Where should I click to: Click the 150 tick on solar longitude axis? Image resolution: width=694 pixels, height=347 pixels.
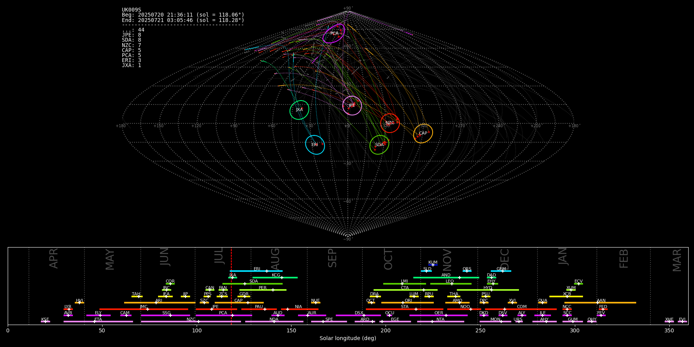(291, 330)
